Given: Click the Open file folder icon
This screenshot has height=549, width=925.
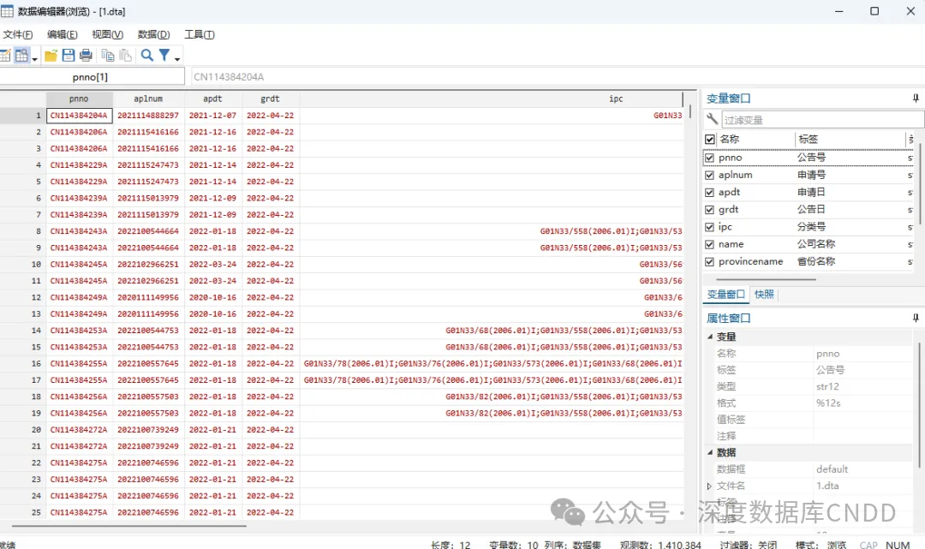Looking at the screenshot, I should [51, 56].
